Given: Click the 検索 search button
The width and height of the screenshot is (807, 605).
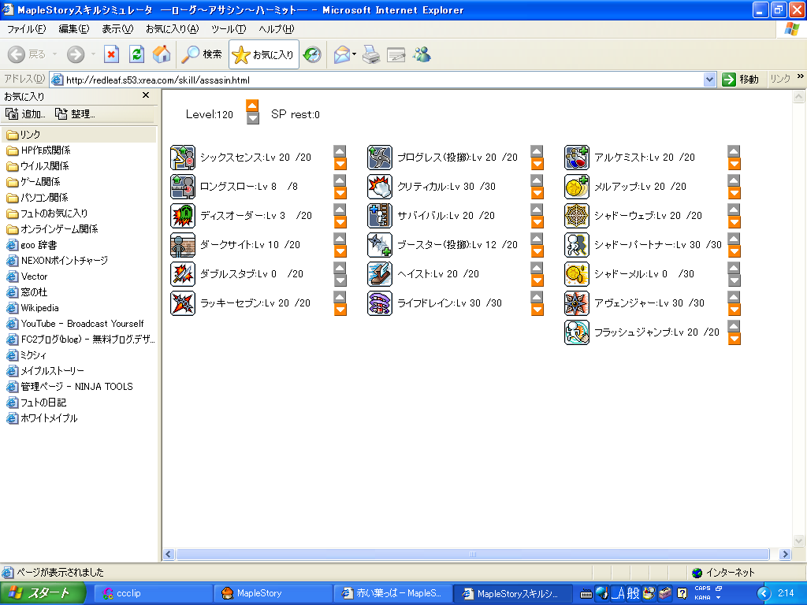Looking at the screenshot, I should [201, 54].
